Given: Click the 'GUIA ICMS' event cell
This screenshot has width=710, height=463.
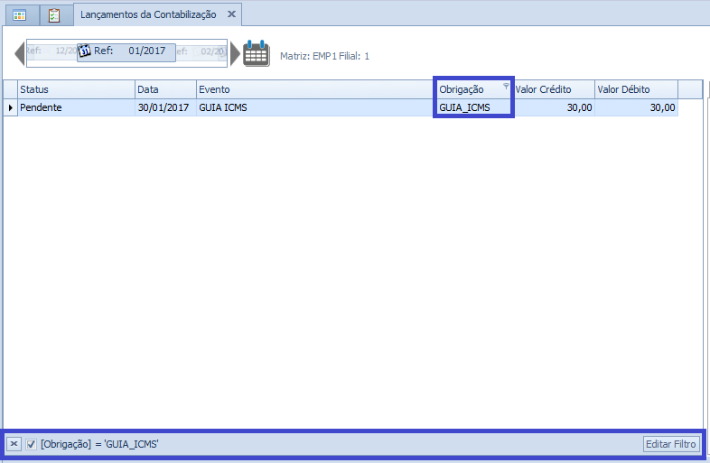Looking at the screenshot, I should tap(315, 107).
